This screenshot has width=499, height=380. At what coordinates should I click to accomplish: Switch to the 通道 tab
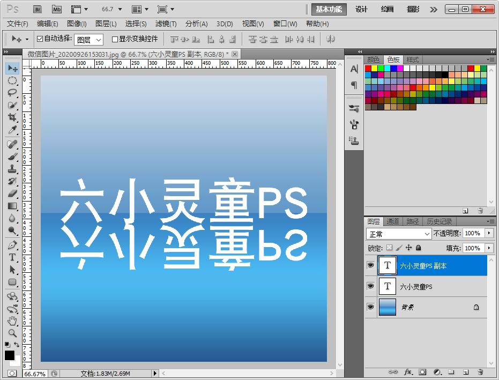(x=392, y=221)
